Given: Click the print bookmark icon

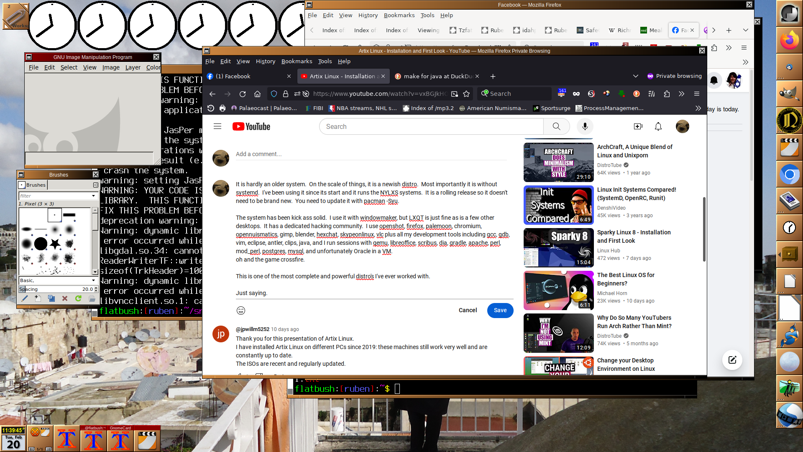Looking at the screenshot, I should point(222,108).
